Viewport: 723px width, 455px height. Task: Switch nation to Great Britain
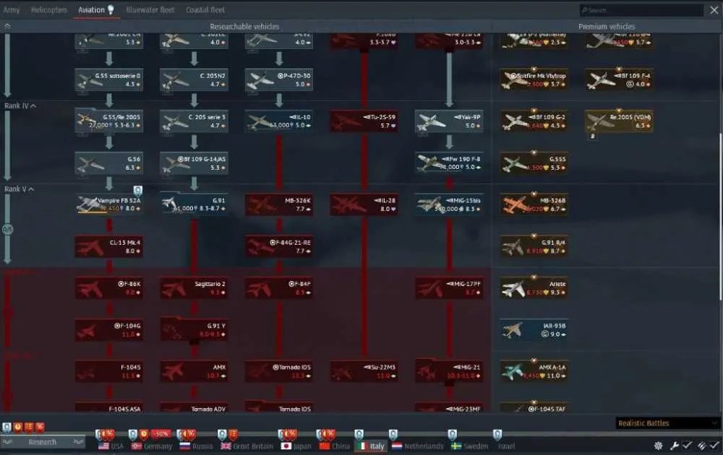pyautogui.click(x=247, y=446)
